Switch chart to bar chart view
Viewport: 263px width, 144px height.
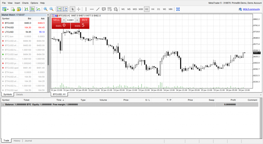pos(26,9)
